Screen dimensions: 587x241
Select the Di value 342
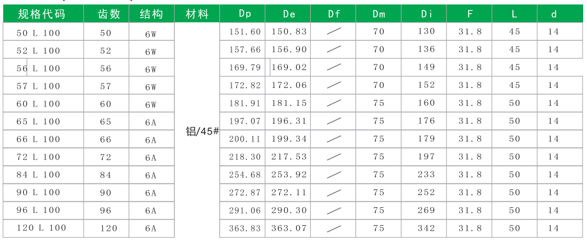pos(424,228)
